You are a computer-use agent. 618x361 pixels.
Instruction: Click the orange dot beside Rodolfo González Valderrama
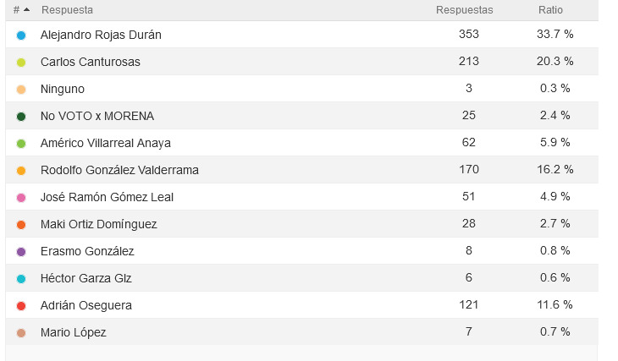(x=21, y=170)
